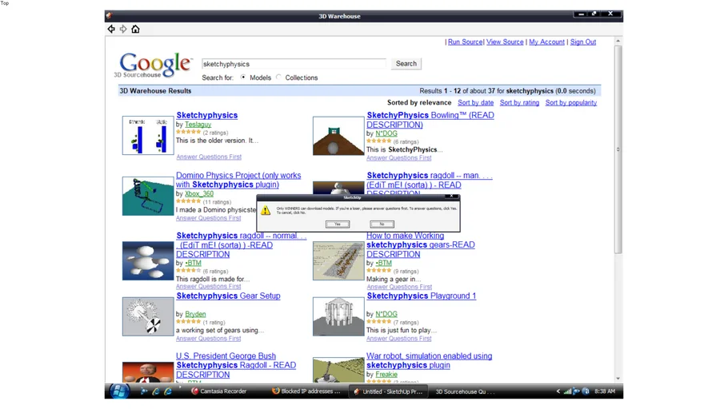Launch first Internet Explorer quick launch icon
This screenshot has height=409, width=728.
pyautogui.click(x=156, y=391)
